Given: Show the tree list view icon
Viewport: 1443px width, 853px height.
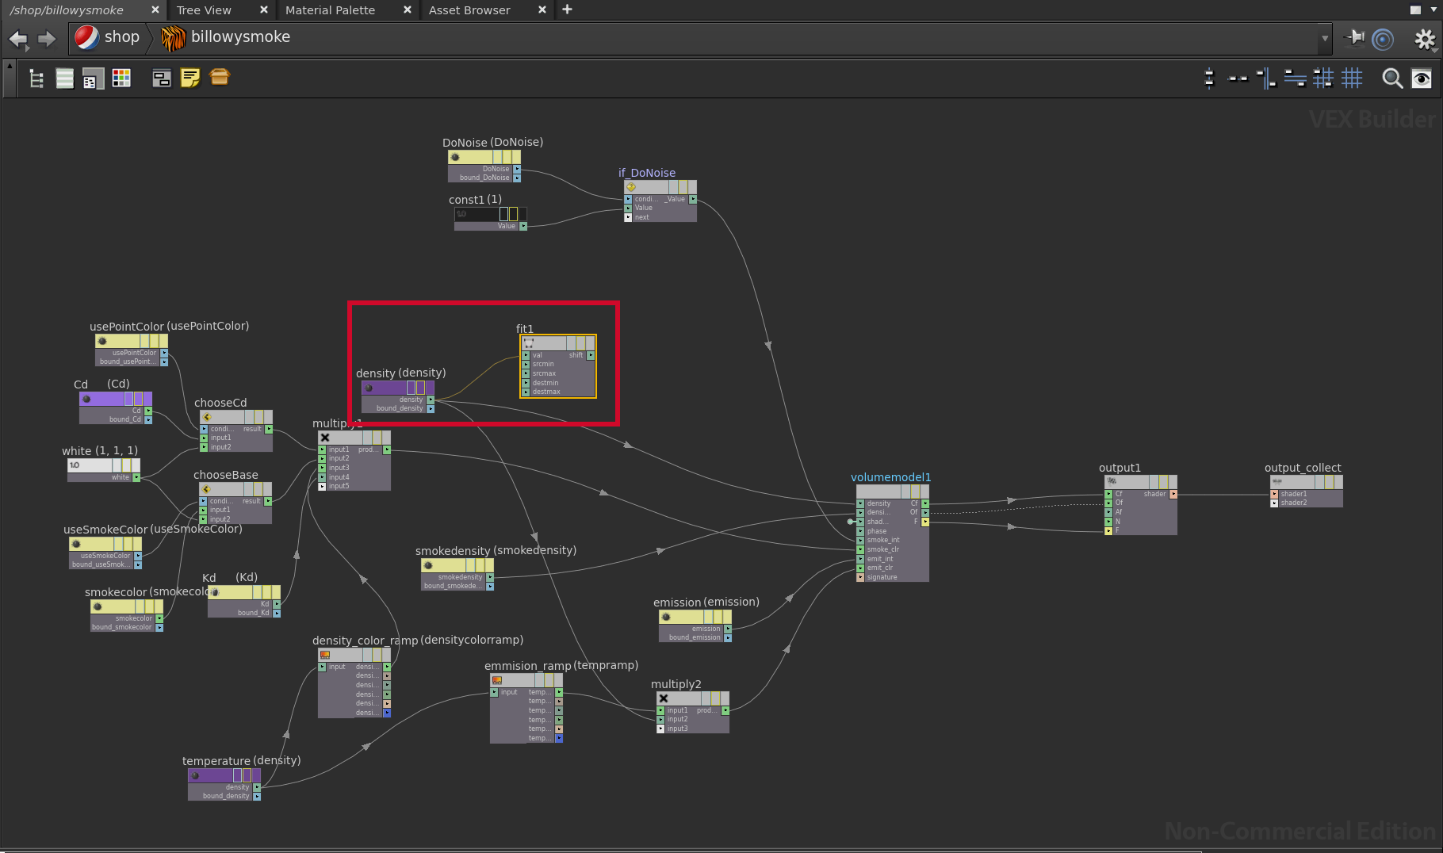Looking at the screenshot, I should (x=36, y=78).
